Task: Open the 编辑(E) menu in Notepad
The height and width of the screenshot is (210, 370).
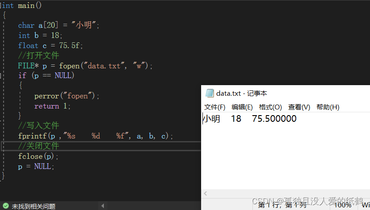Action: click(x=242, y=107)
